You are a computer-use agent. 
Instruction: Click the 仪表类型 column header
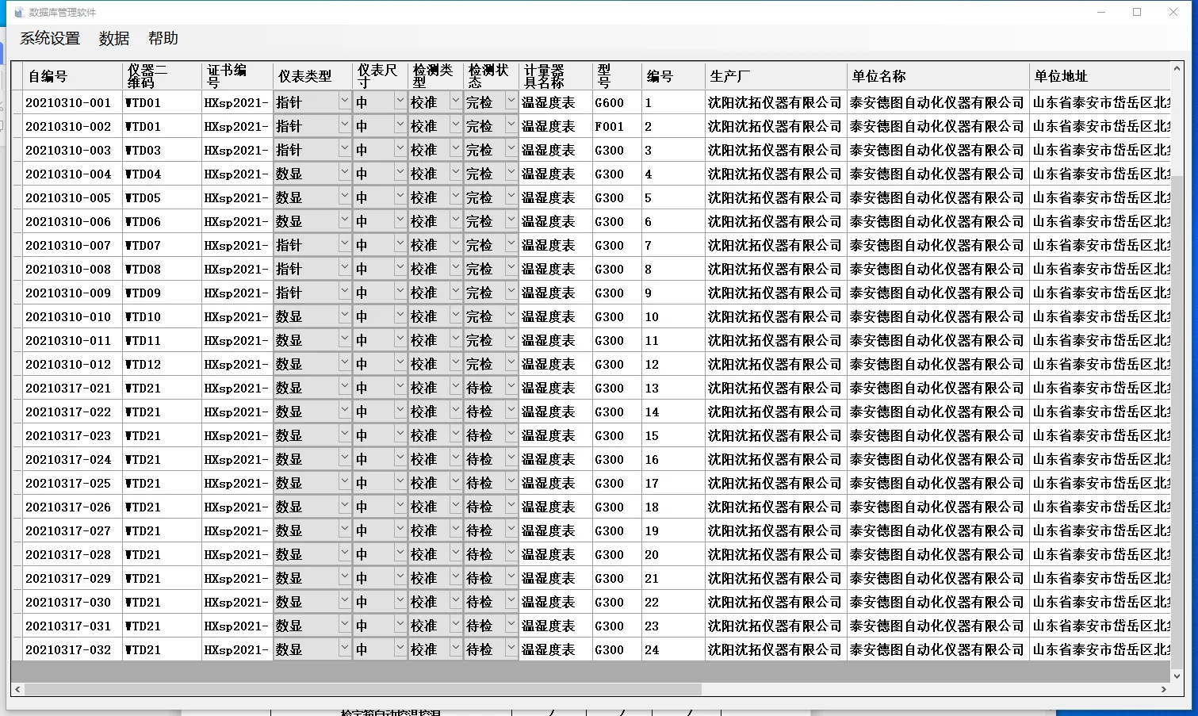coord(313,76)
